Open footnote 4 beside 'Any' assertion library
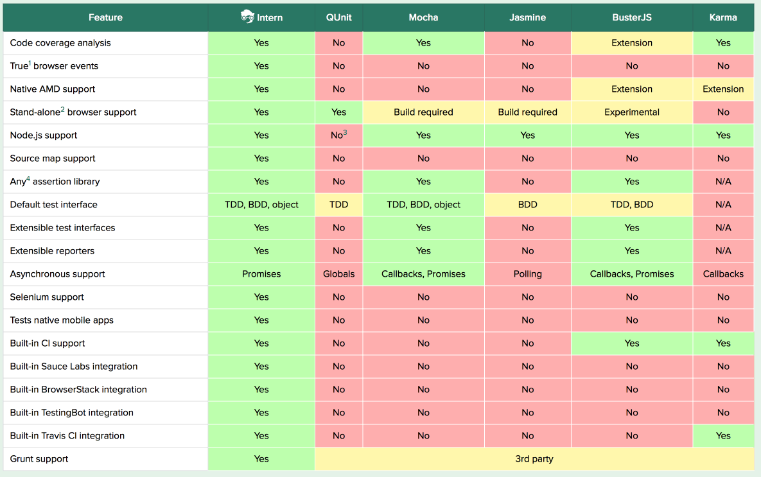The image size is (761, 477). 28,179
